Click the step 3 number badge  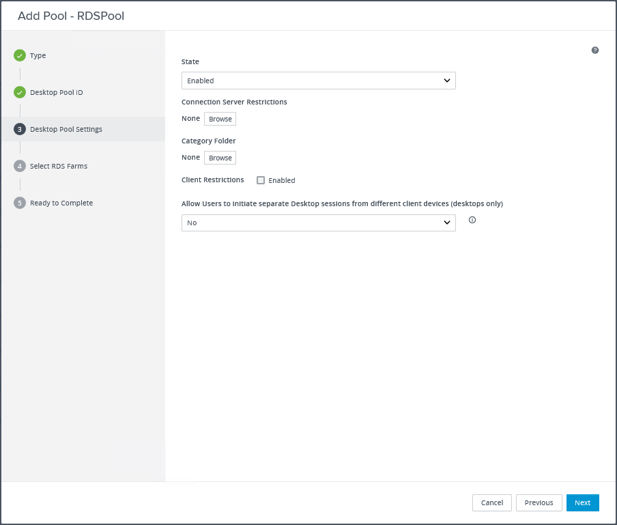[x=20, y=129]
